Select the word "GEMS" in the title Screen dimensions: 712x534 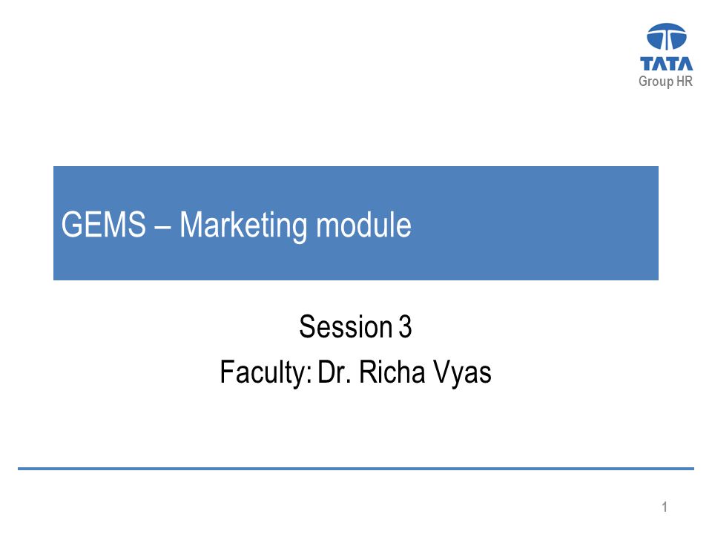(104, 224)
